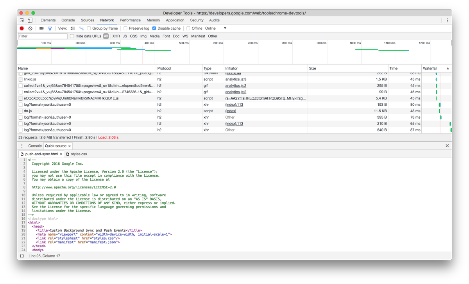Viewport: 469px width, 284px height.
Task: Open the Performance panel tab
Action: click(130, 20)
